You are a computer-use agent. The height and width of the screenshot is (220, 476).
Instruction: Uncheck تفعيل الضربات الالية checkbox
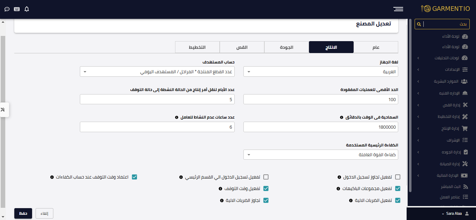point(398,200)
